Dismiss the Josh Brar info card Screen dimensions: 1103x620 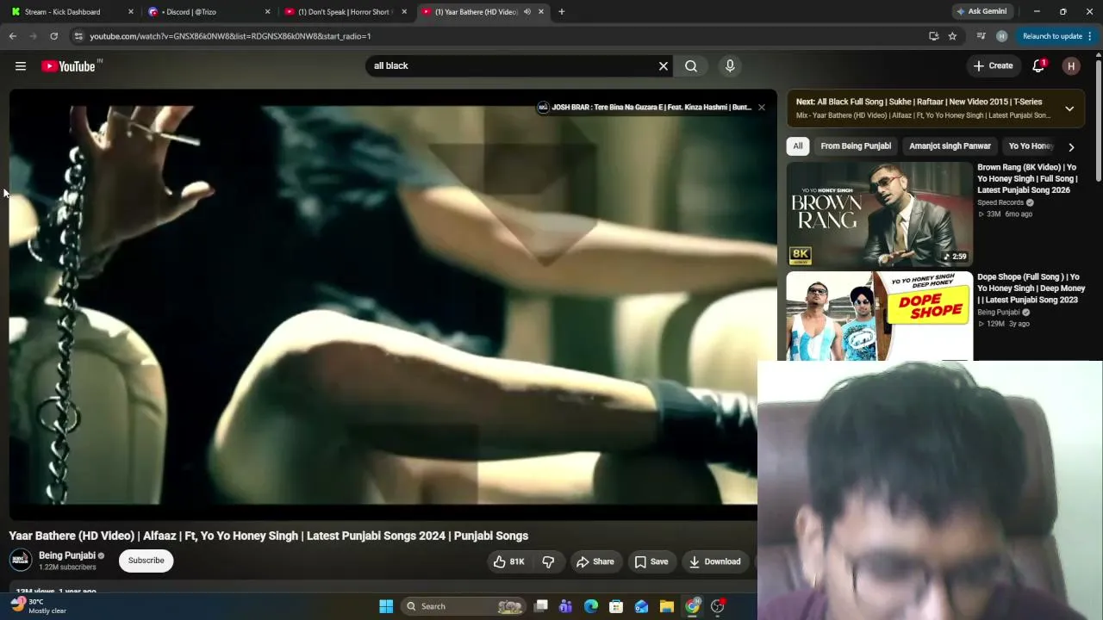click(761, 108)
